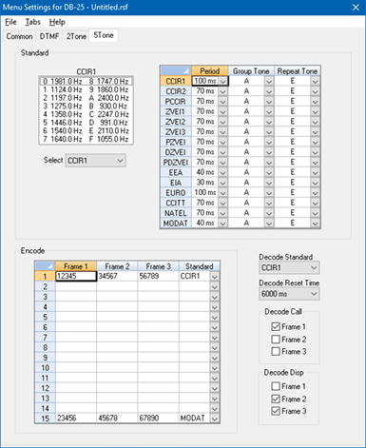Open the File menu
The image size is (366, 448).
tap(10, 22)
